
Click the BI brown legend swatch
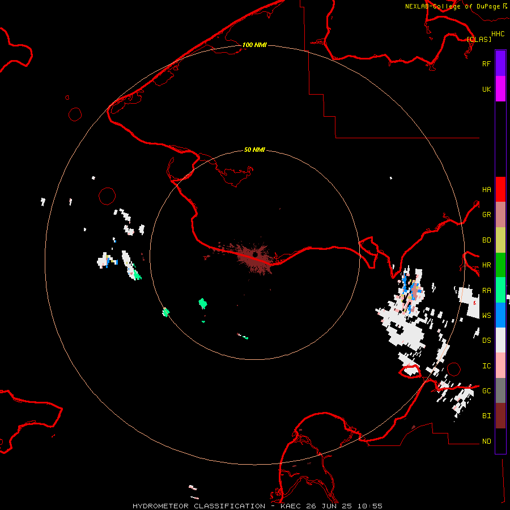click(500, 416)
